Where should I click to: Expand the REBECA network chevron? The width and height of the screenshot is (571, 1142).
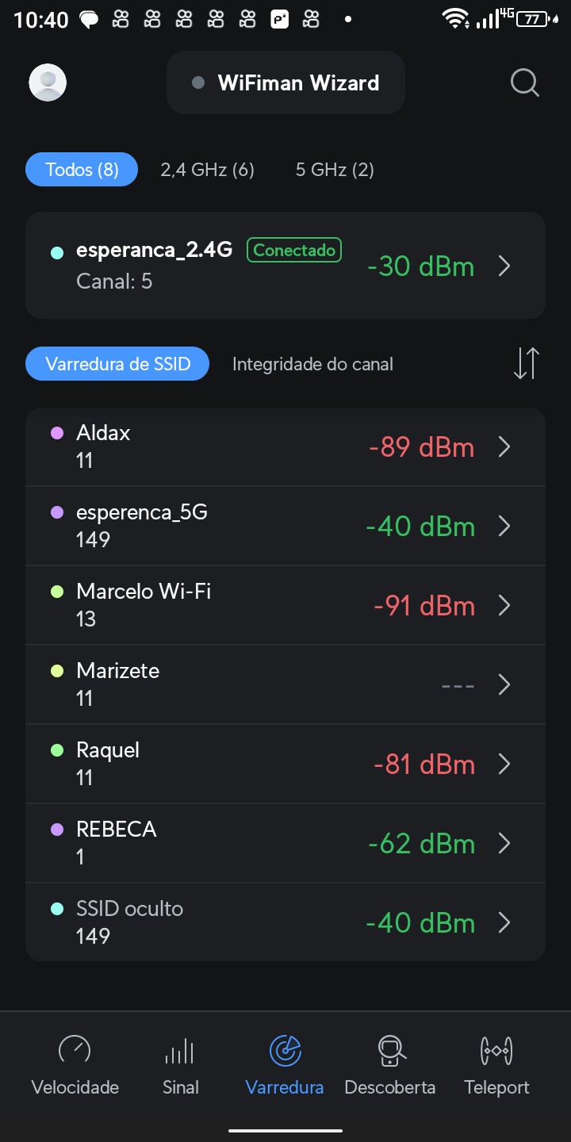pyautogui.click(x=504, y=844)
